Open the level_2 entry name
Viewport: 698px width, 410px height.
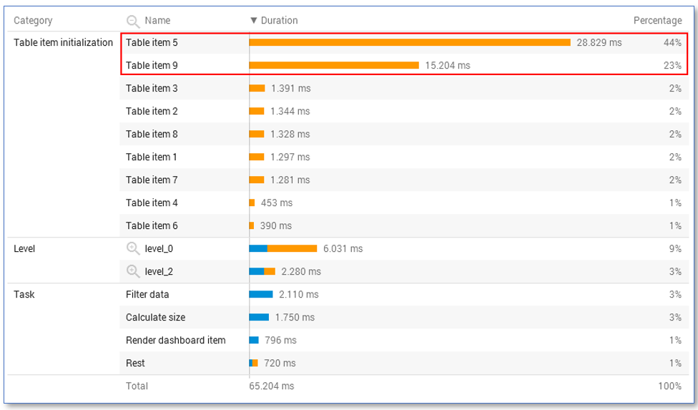159,272
